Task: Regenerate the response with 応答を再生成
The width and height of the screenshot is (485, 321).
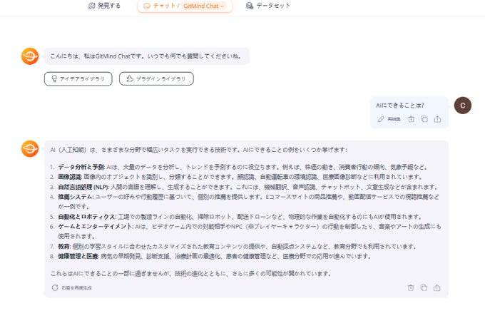Action: (71, 287)
